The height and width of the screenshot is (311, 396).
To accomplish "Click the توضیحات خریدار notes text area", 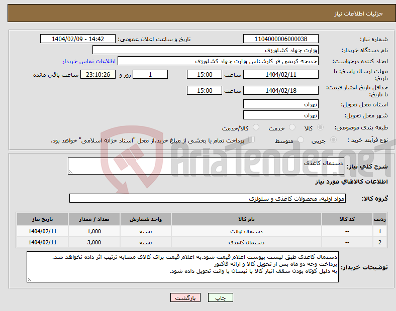I will point(182,267).
